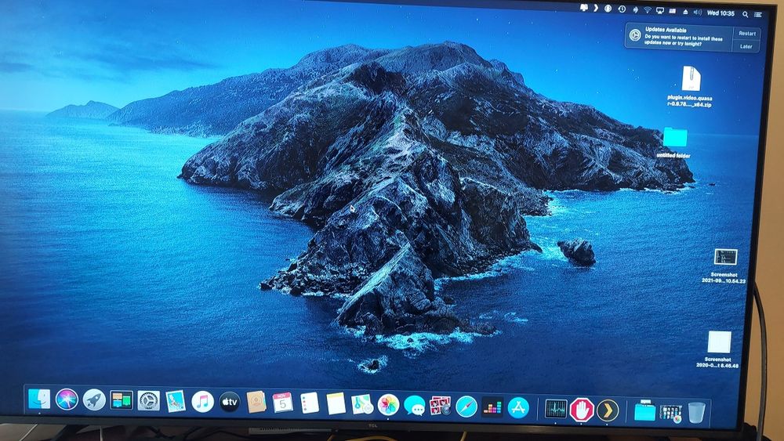The width and height of the screenshot is (784, 441).
Task: Open Notification Center list icon
Action: coord(758,15)
